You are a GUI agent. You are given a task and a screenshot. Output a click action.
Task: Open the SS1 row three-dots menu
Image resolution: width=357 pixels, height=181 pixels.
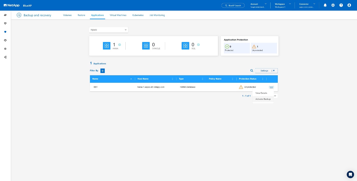pos(271,87)
